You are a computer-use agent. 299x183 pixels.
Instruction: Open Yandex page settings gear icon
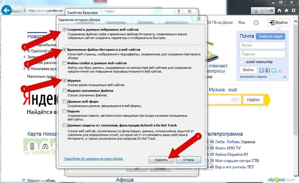pyautogui.click(x=256, y=23)
